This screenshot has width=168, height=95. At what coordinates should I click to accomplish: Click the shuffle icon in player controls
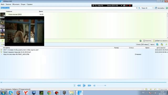pos(75,85)
